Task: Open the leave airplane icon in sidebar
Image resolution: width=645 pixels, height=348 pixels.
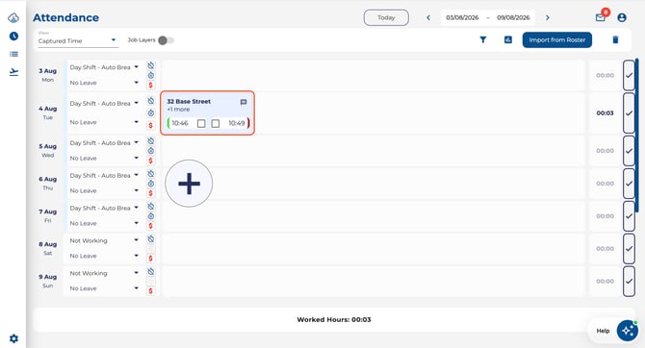Action: coord(13,72)
